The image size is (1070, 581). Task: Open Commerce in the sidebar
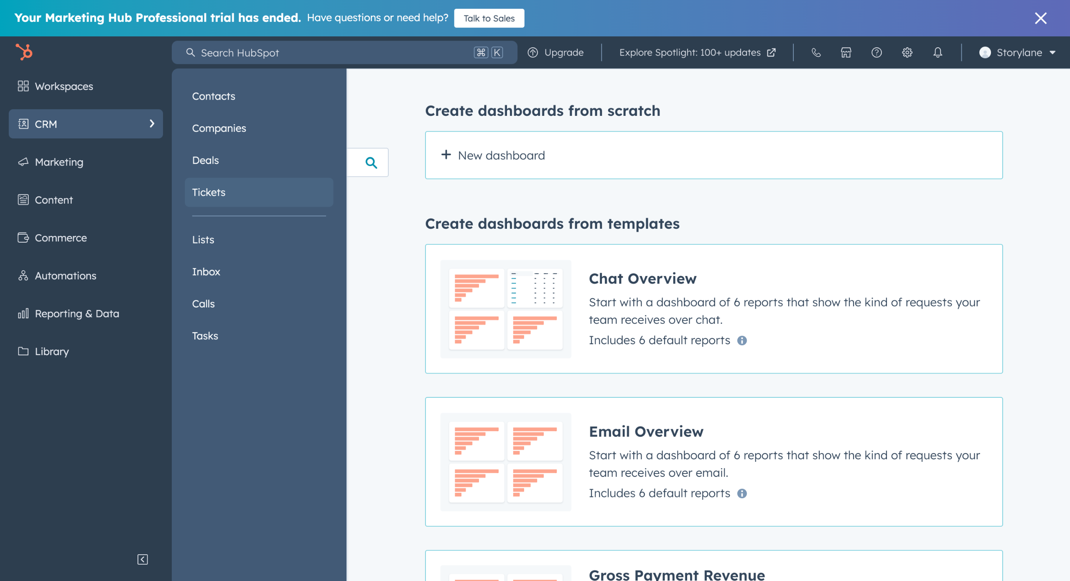(86, 238)
